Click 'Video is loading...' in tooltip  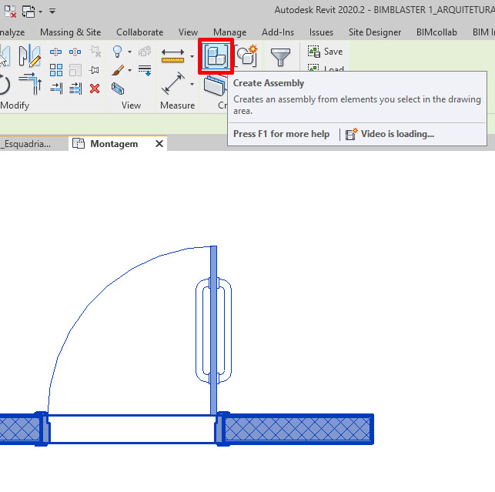(397, 134)
